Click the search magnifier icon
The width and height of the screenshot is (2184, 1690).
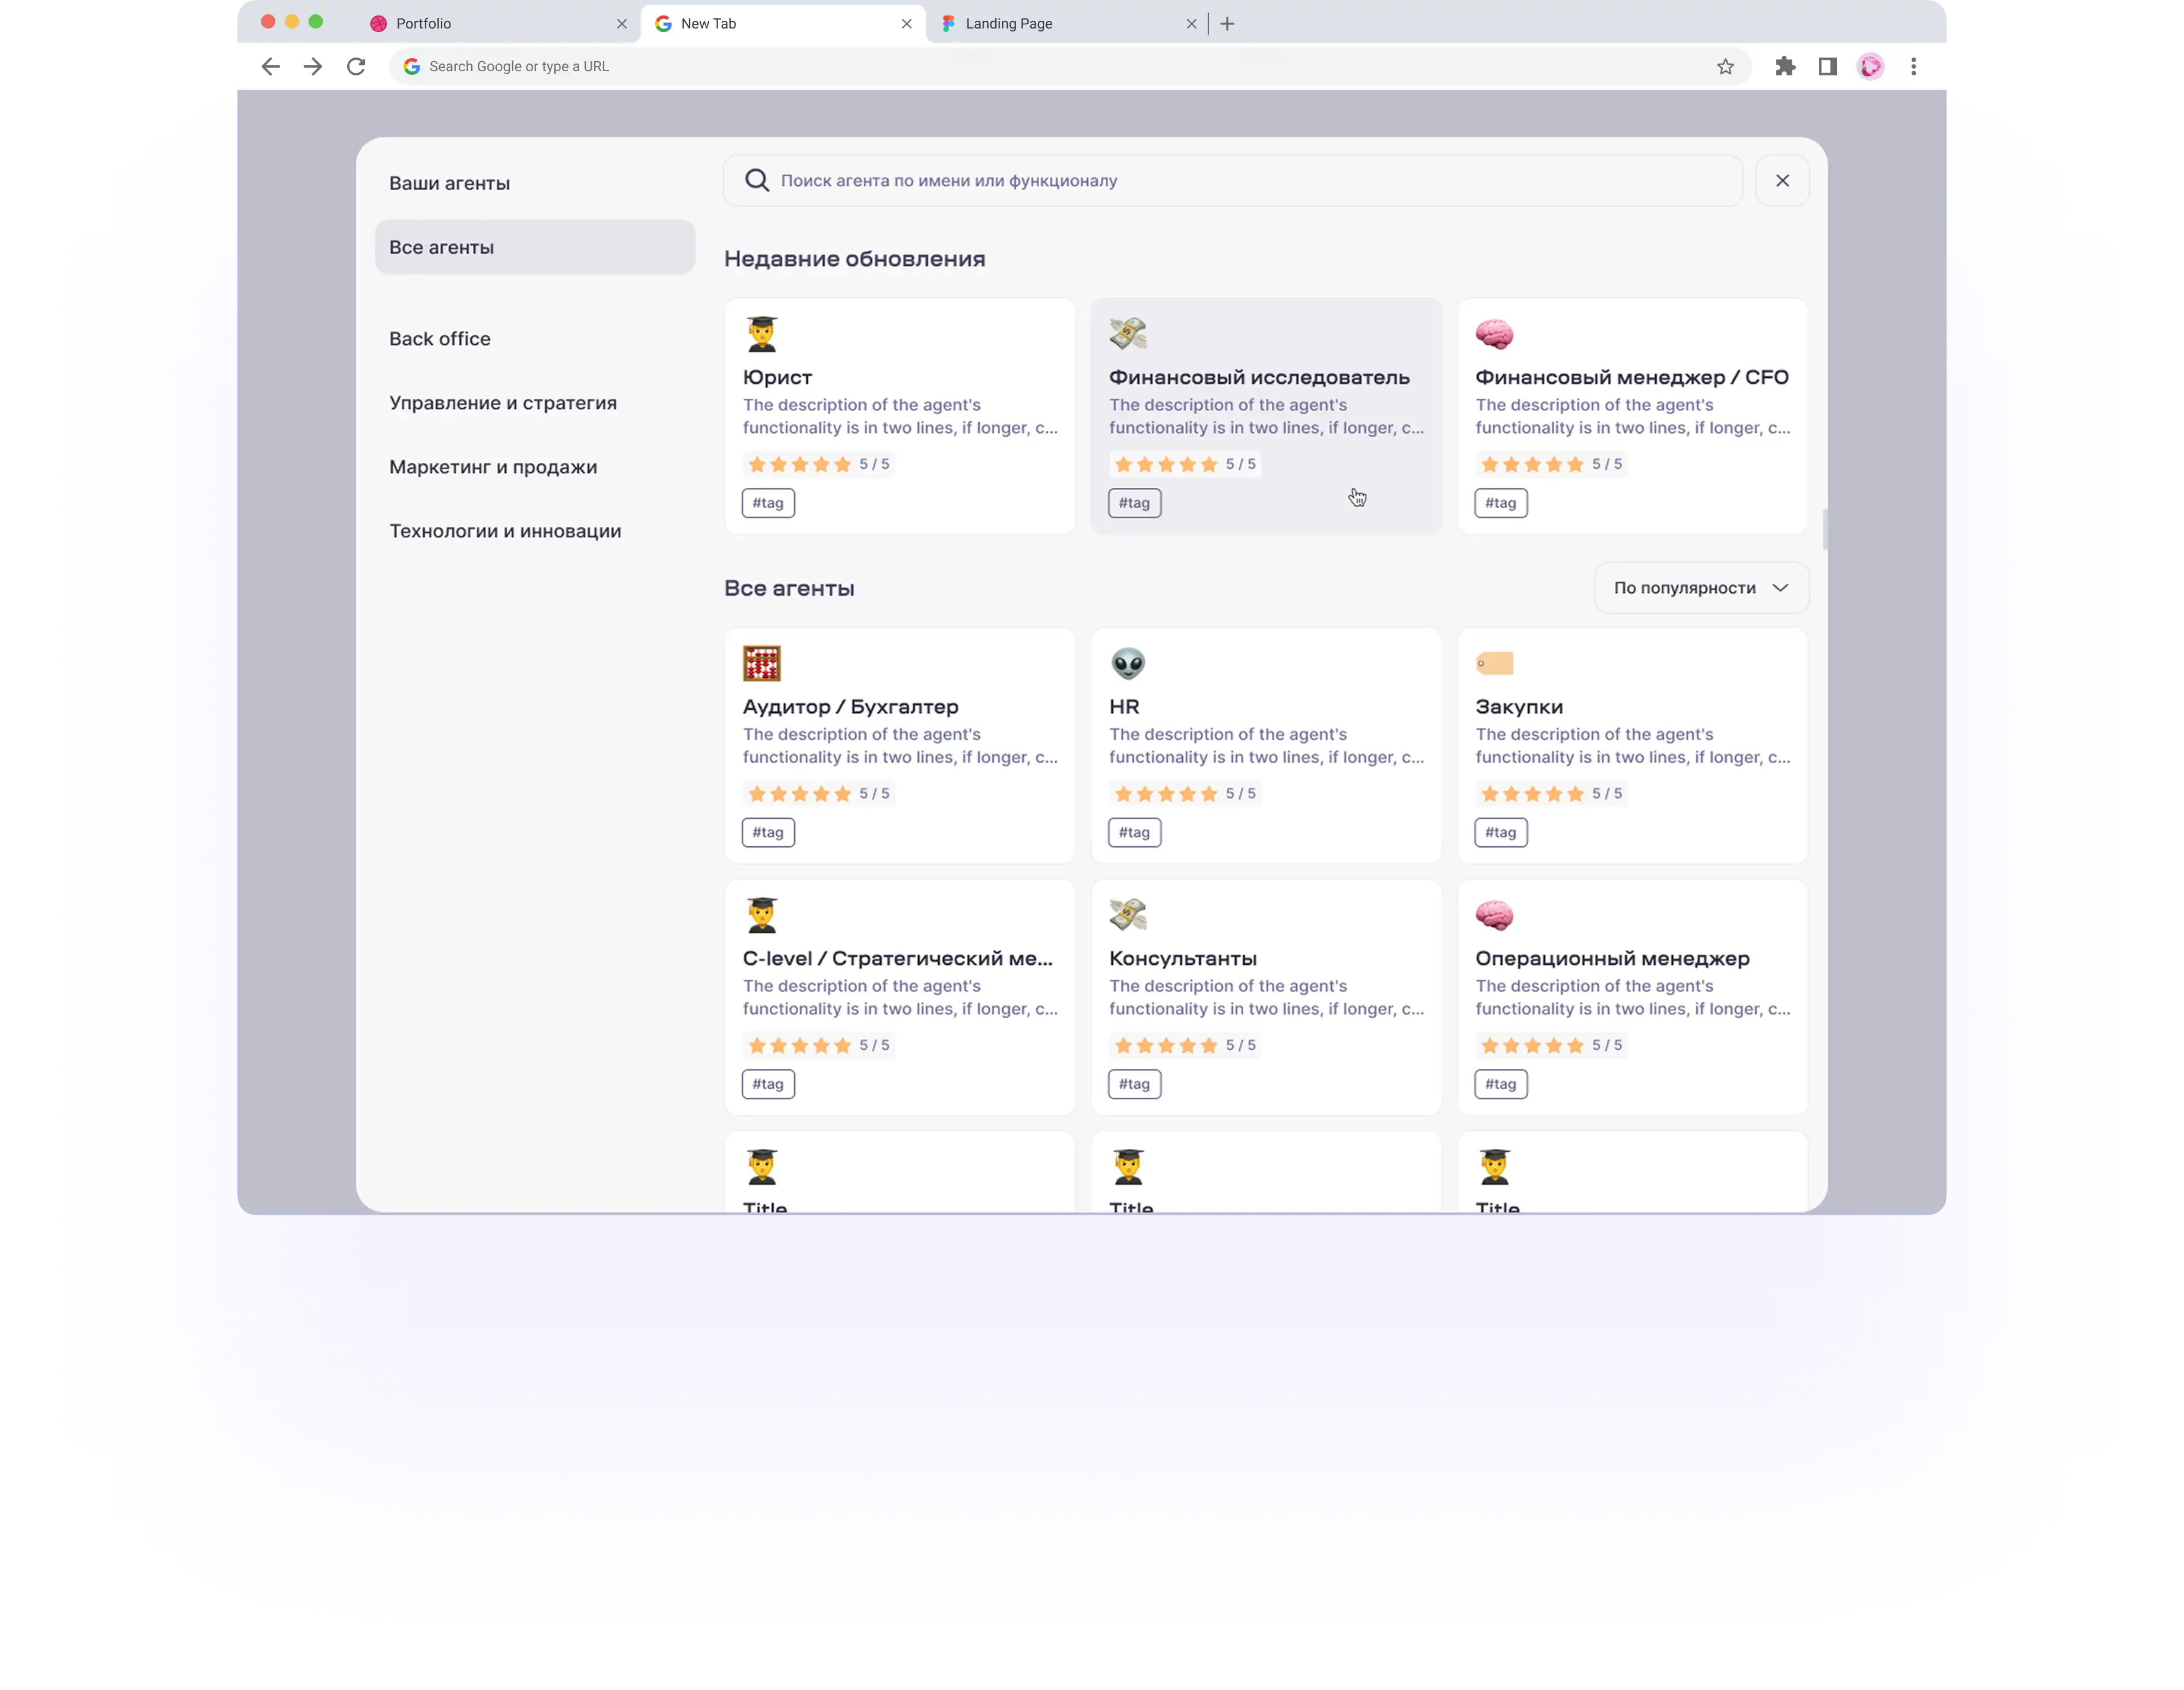tap(757, 180)
